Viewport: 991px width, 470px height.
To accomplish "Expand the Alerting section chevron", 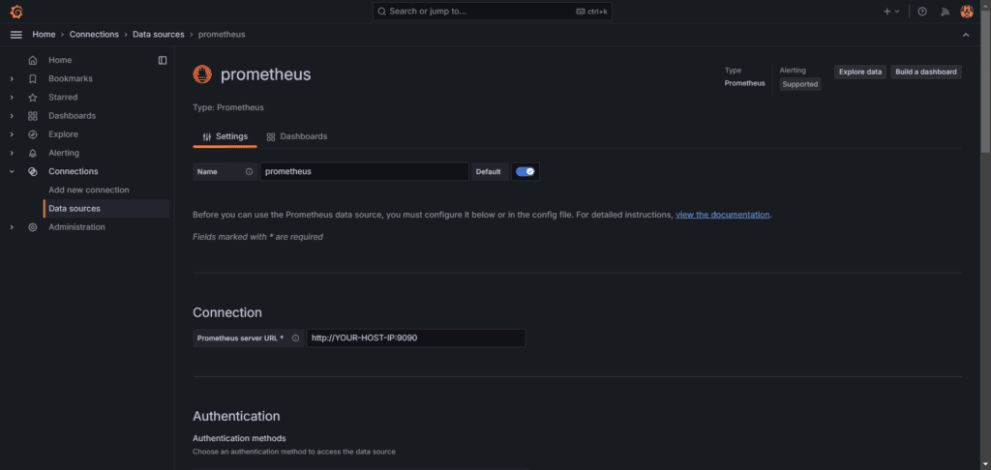I will pyautogui.click(x=12, y=153).
